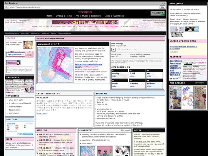Enter the 06 ref links room
The width and height of the screenshot is (208, 156).
coord(150,86)
